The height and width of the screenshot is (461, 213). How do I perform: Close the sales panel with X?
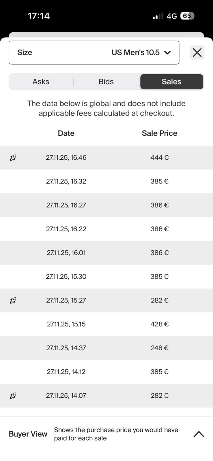tap(197, 52)
